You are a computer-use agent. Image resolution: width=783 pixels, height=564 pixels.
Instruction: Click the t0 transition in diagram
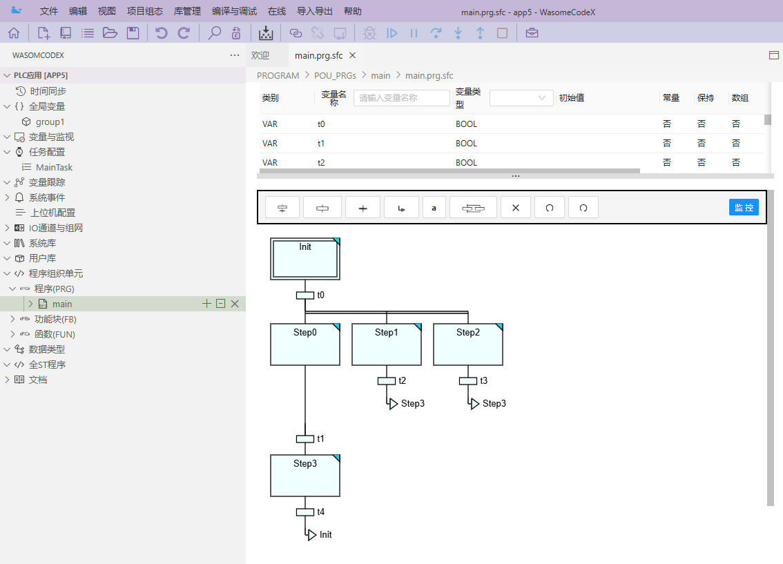pyautogui.click(x=305, y=295)
